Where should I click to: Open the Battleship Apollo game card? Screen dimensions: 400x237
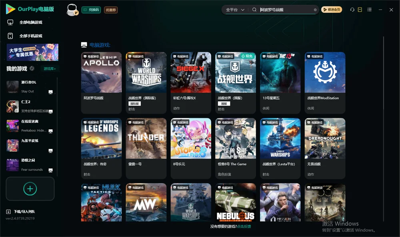click(x=101, y=83)
